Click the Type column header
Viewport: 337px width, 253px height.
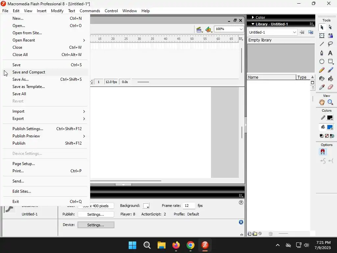pos(303,77)
